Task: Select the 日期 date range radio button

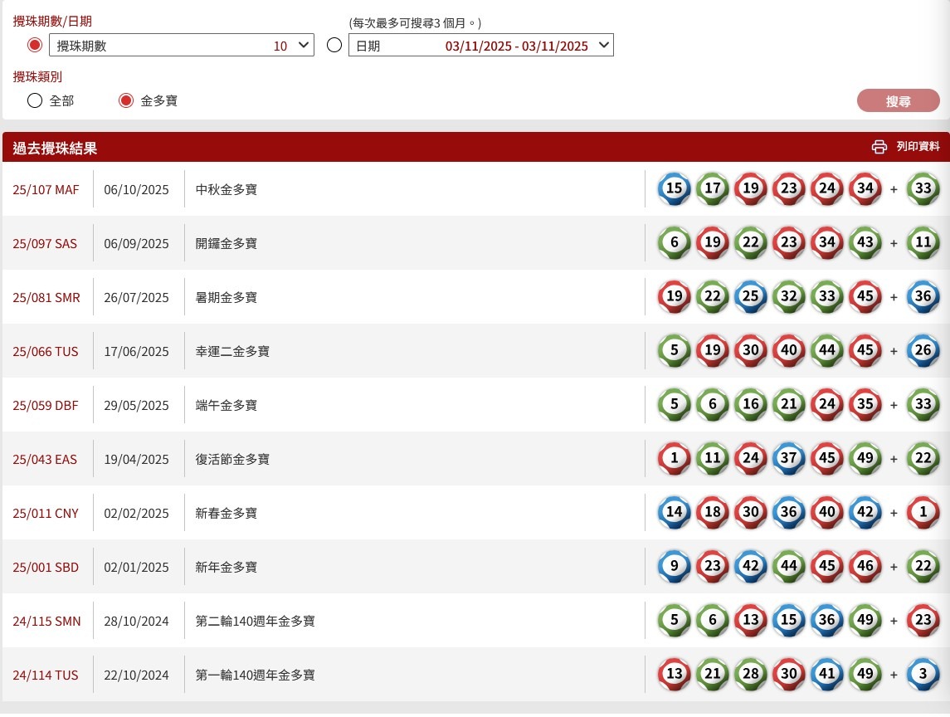Action: (x=334, y=45)
